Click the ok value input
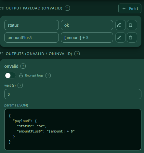Image resolution: width=144 pixels, height=153 pixels. pyautogui.click(x=87, y=25)
